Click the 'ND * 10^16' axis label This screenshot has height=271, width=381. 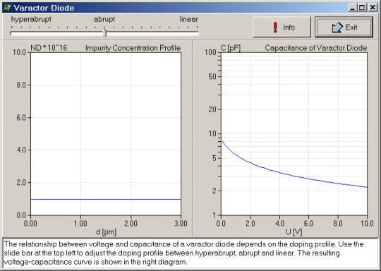tap(49, 48)
